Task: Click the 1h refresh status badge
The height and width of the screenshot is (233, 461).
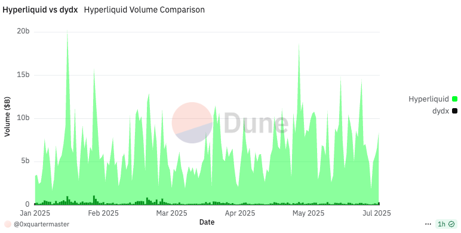Action: pyautogui.click(x=446, y=224)
